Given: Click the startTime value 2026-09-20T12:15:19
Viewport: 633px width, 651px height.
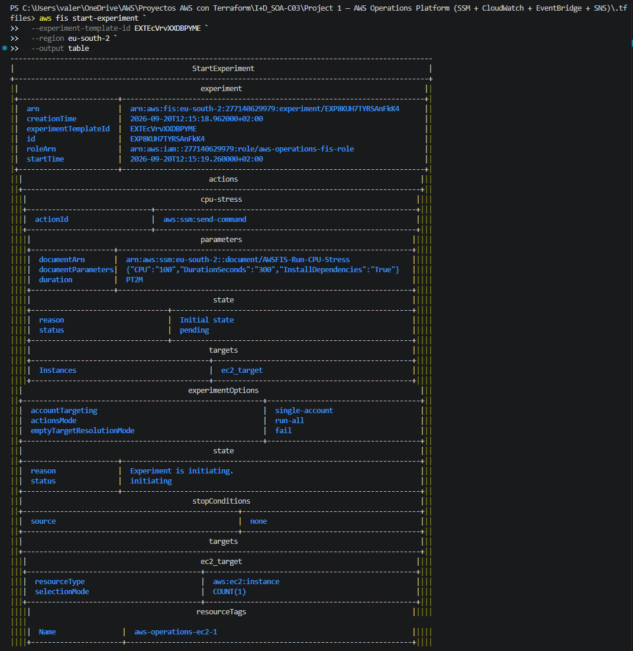Looking at the screenshot, I should click(196, 159).
